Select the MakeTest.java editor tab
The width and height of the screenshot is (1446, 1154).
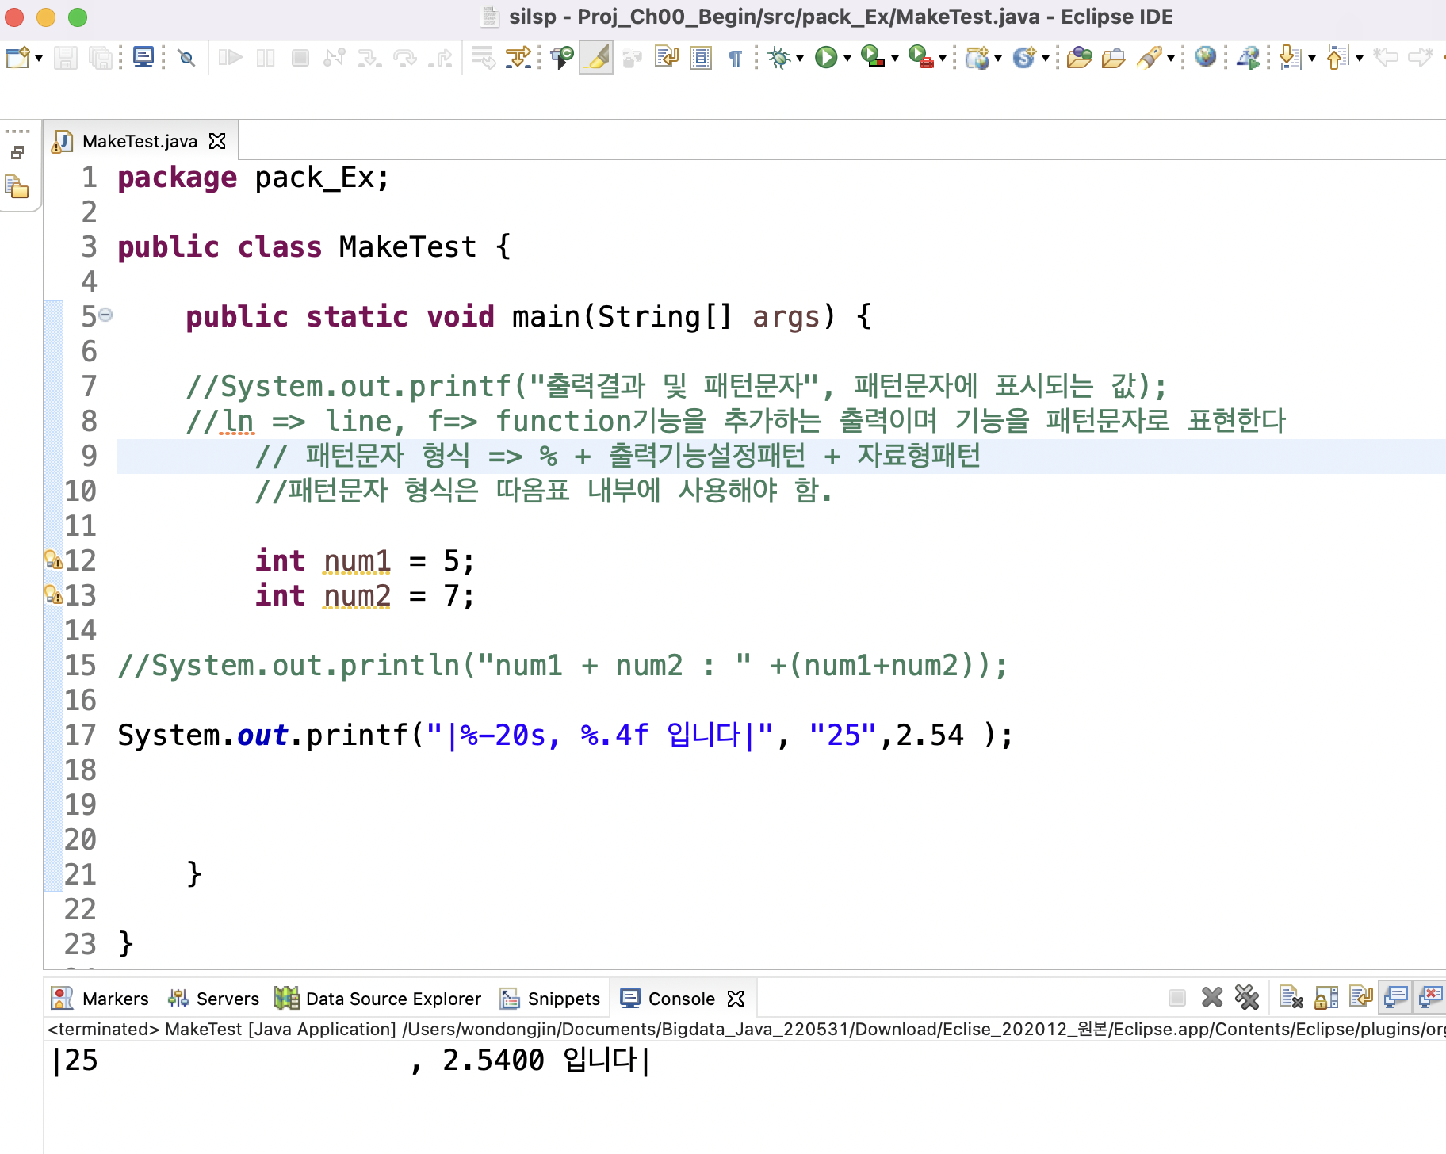140,141
